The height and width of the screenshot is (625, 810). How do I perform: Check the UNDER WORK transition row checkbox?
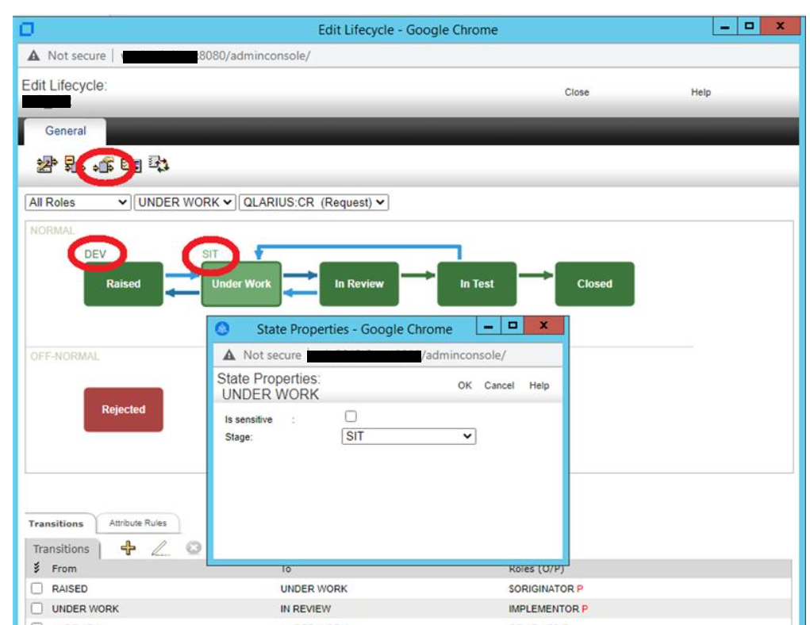36,608
